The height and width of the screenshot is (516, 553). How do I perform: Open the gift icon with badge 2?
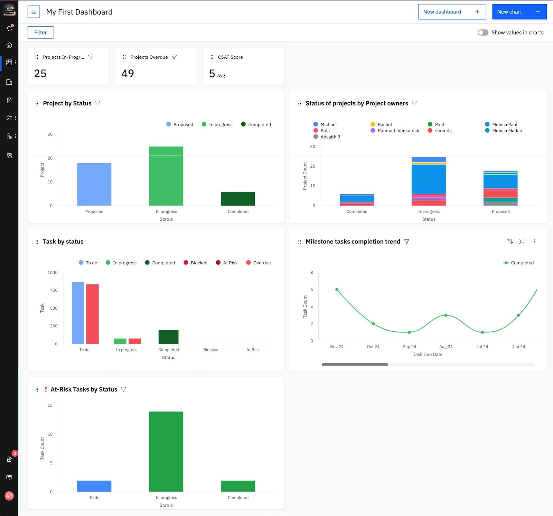point(9,459)
